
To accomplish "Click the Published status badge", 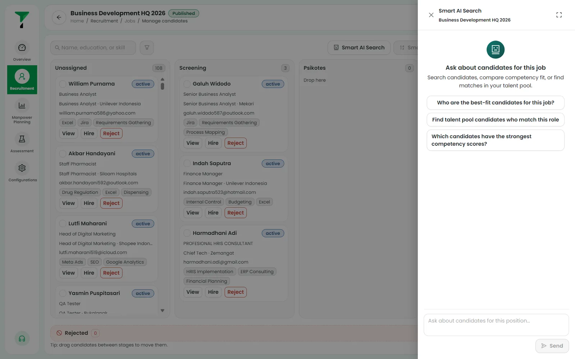I will coord(184,13).
